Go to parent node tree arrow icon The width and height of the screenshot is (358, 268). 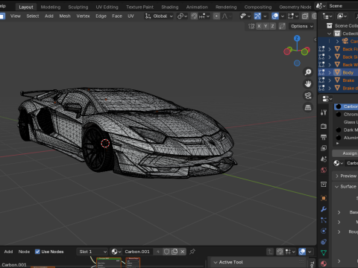270,252
